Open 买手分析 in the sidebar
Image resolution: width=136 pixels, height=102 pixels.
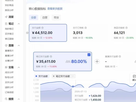[9, 82]
